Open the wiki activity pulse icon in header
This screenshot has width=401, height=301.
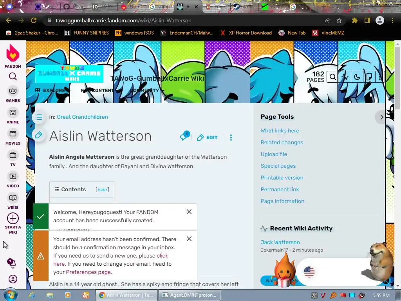click(345, 77)
